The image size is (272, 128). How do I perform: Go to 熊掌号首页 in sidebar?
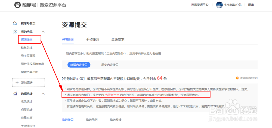coord(28,23)
